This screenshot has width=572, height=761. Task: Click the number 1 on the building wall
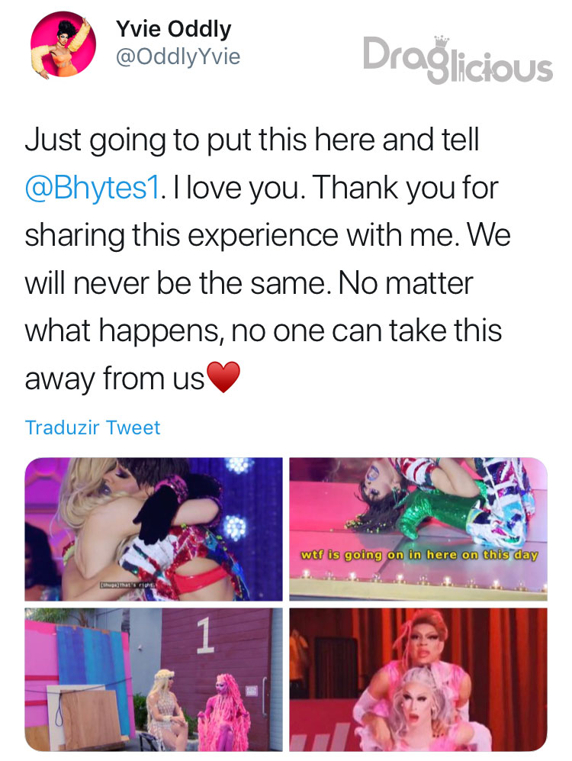[205, 636]
